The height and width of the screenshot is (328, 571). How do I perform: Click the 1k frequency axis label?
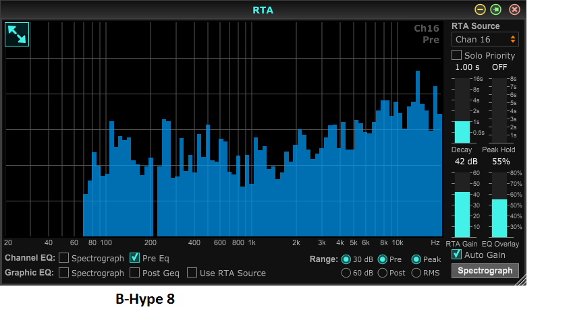point(252,242)
